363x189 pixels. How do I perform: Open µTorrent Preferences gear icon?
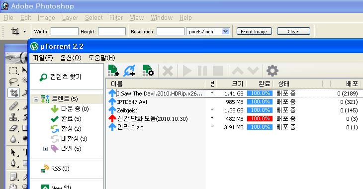(x=272, y=71)
